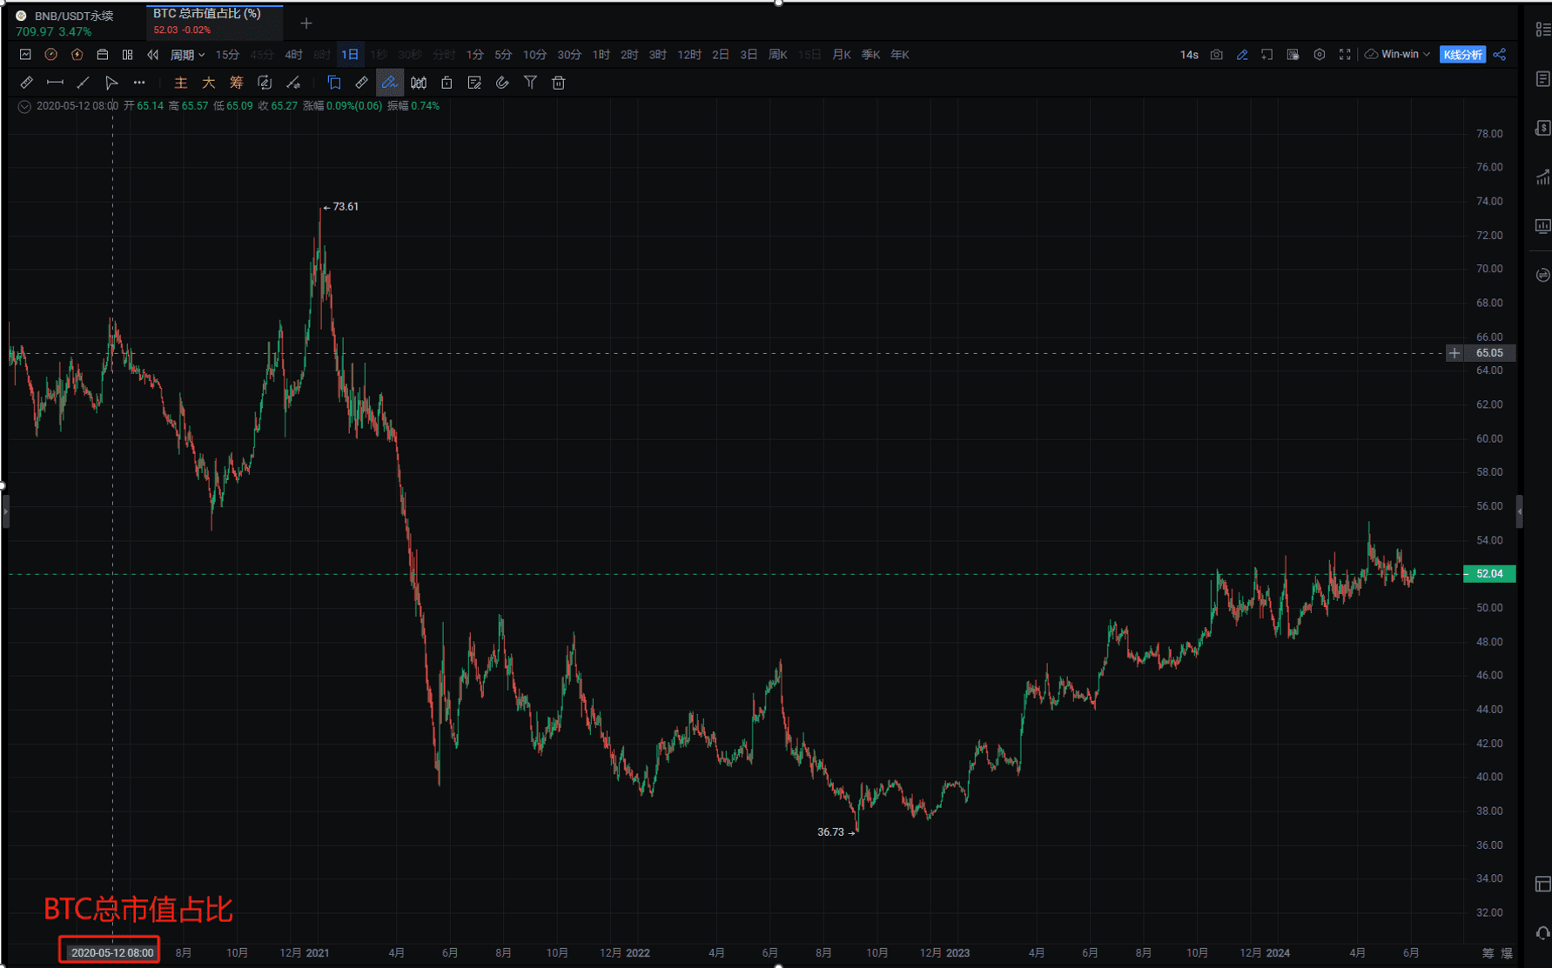Enter fullscreen mode

1345,55
